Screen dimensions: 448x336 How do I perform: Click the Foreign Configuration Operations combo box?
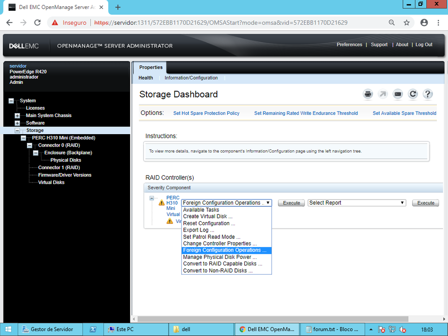226,203
